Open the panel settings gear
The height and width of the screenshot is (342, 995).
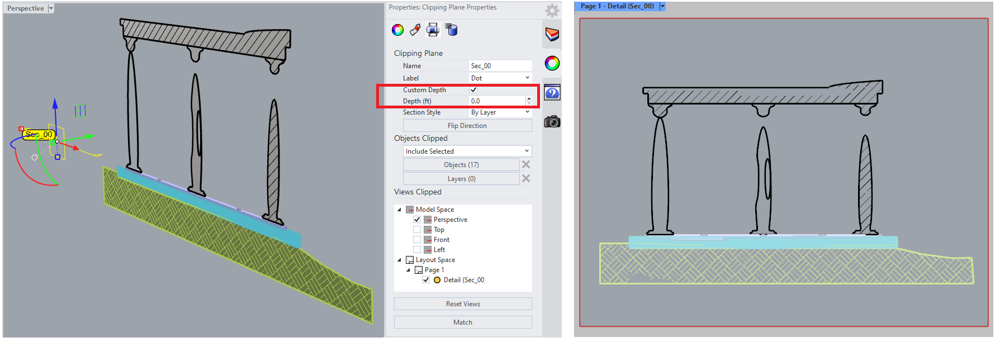tap(552, 11)
